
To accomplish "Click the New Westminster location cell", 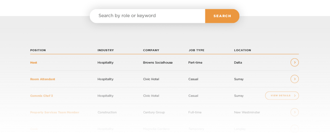I will coord(247,112).
